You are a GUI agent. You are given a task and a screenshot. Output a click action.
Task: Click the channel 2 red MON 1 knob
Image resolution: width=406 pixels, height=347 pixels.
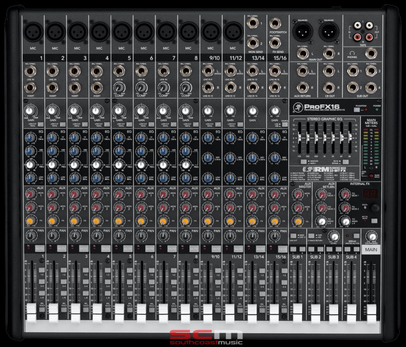[x=52, y=194]
